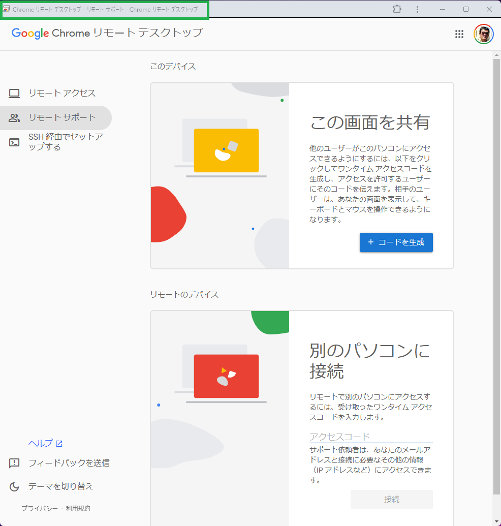Viewport: 501px width, 526px height.
Task: Select the リモート サポート sidebar item
Action: [56, 118]
